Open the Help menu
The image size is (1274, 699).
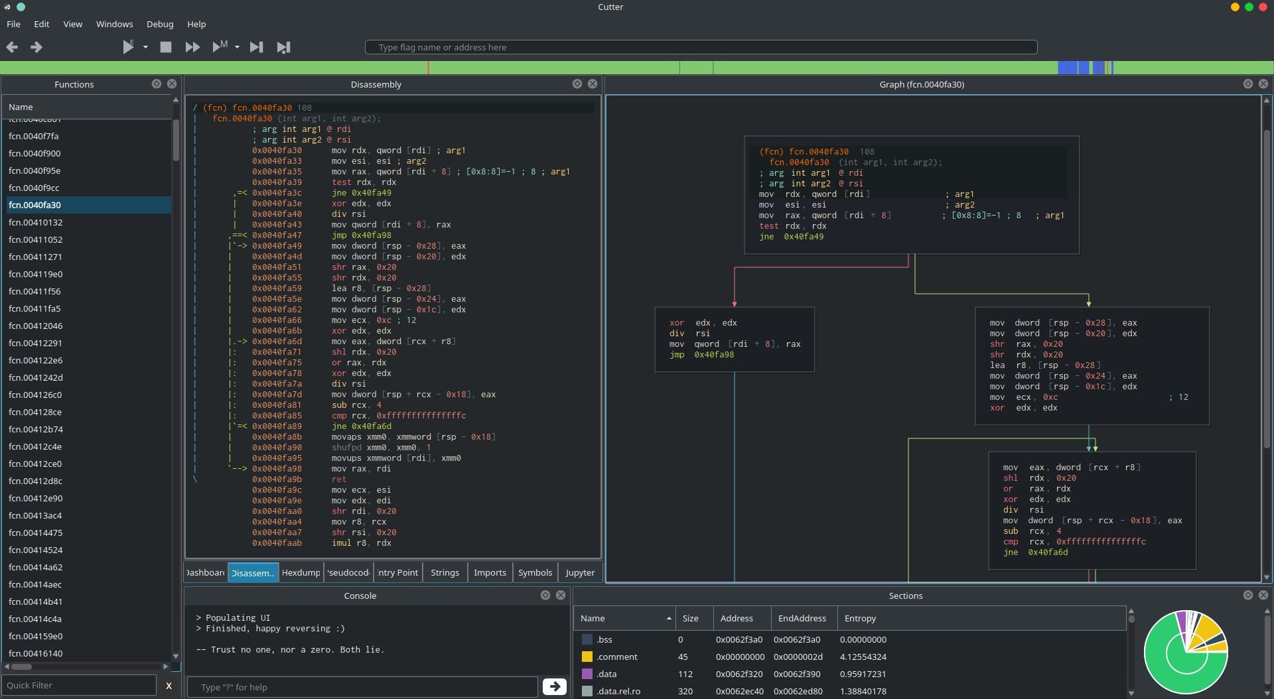[196, 24]
